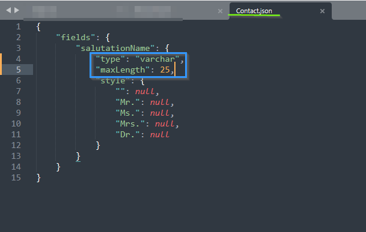Click null value on the "Mr." line
The image size is (366, 232).
click(x=160, y=102)
